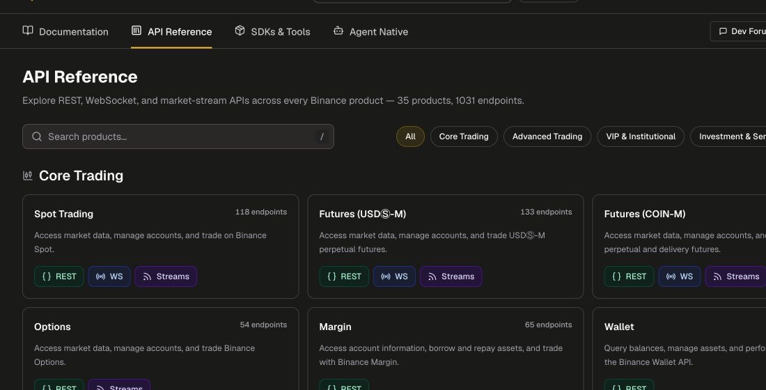The width and height of the screenshot is (766, 390).
Task: Go to the Agent Native tab
Action: click(370, 31)
